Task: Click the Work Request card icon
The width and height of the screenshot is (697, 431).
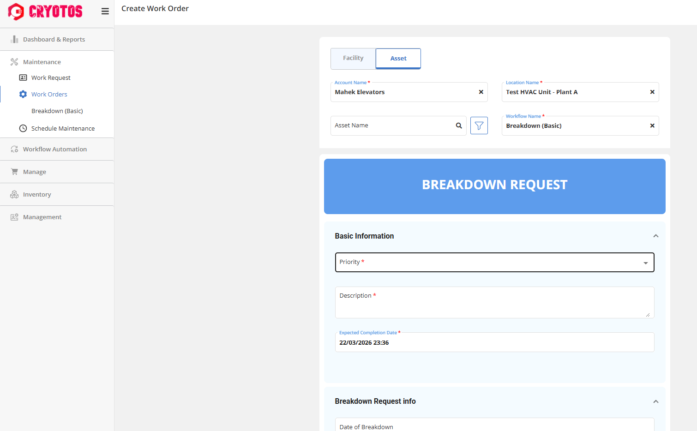Action: tap(23, 78)
